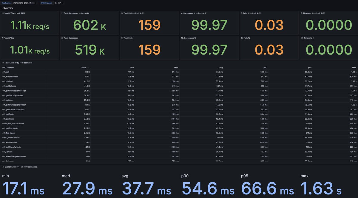The height and width of the screenshot is (198, 358).
Task: Click panel title '9. Total Fails'
Action: (127, 38)
